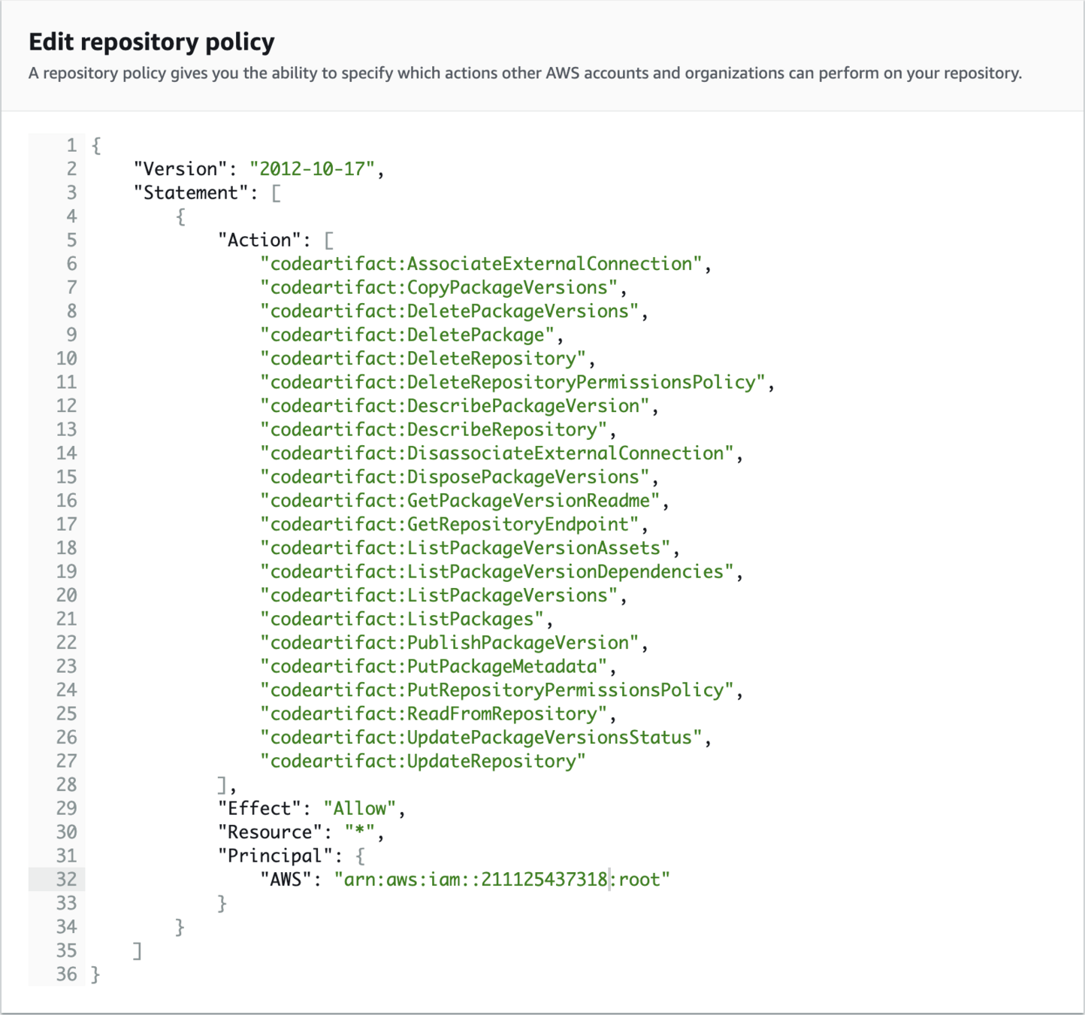Click the DescribeRepository action string
This screenshot has height=1015, width=1085.
pos(434,430)
